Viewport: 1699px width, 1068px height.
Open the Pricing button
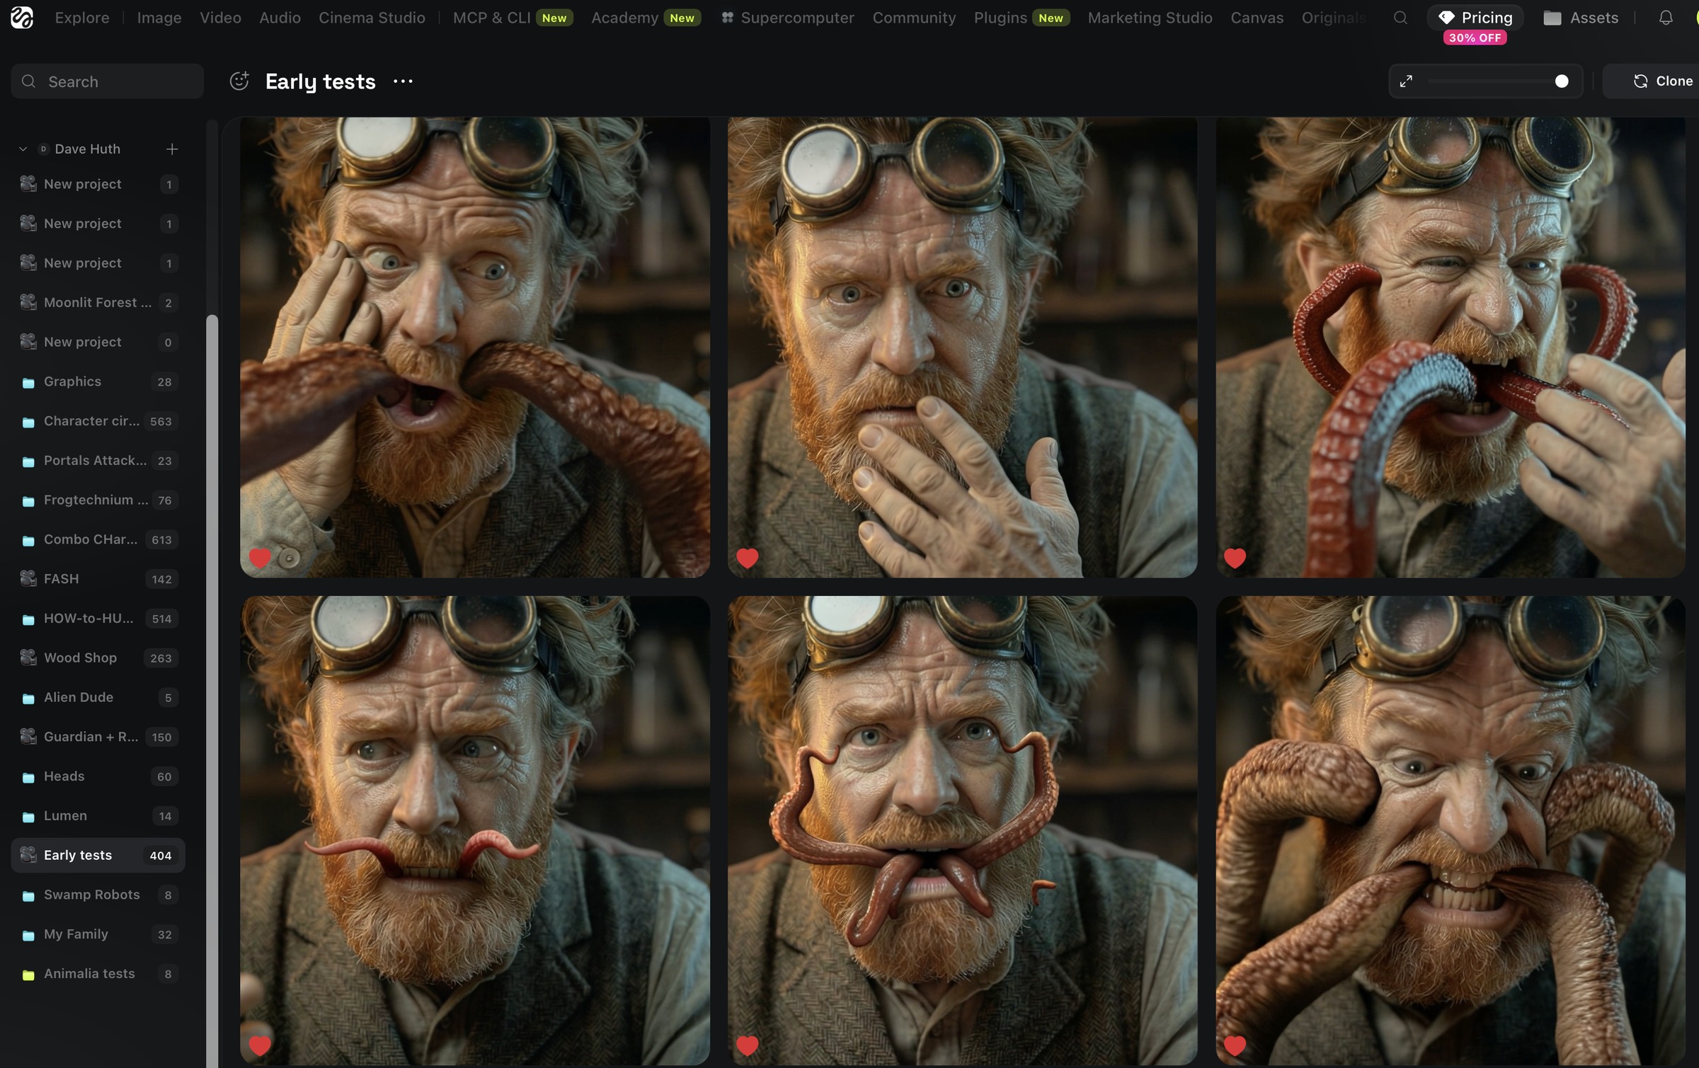1475,18
